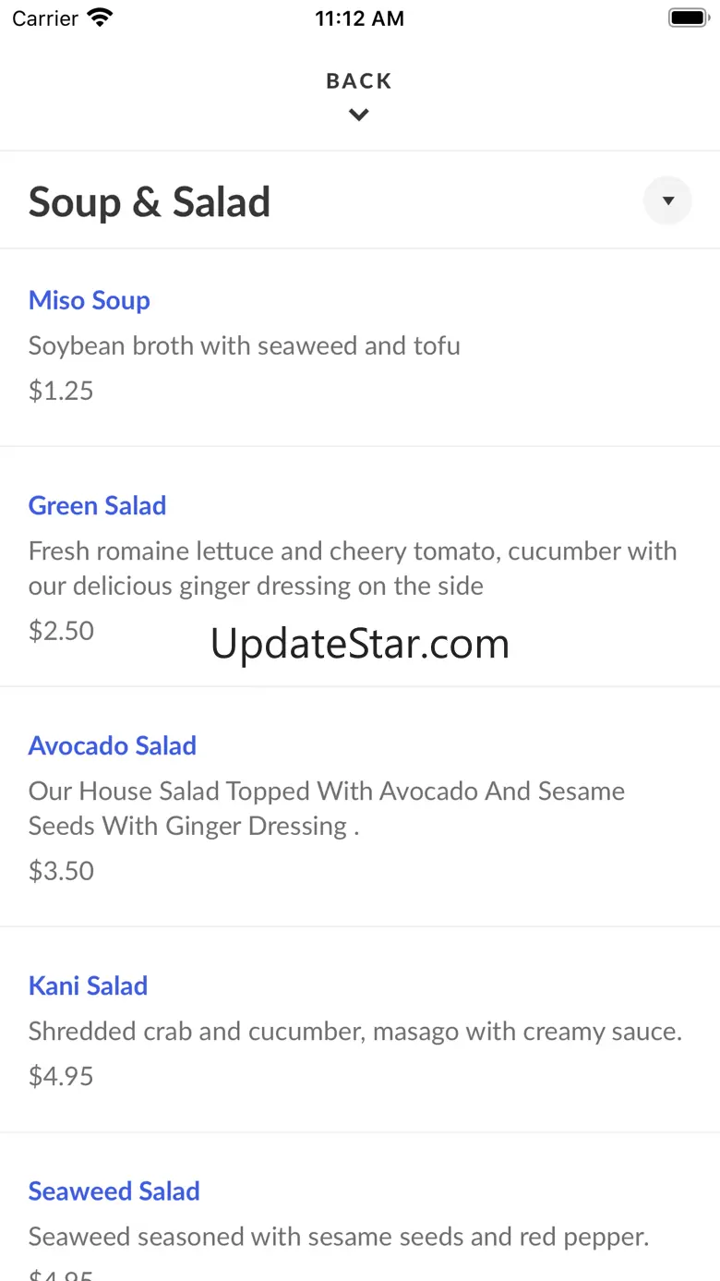Image resolution: width=720 pixels, height=1281 pixels.
Task: Select the Seaweed Salad item
Action: coord(114,1190)
